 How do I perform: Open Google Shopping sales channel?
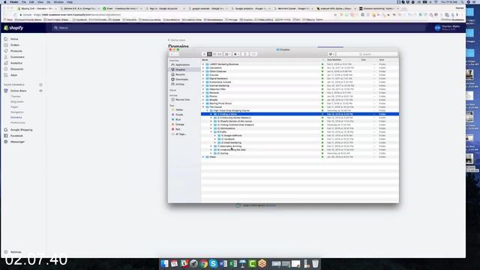click(x=21, y=130)
